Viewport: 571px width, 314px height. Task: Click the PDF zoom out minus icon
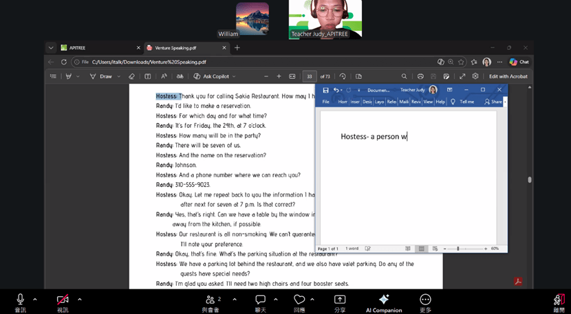click(x=266, y=76)
